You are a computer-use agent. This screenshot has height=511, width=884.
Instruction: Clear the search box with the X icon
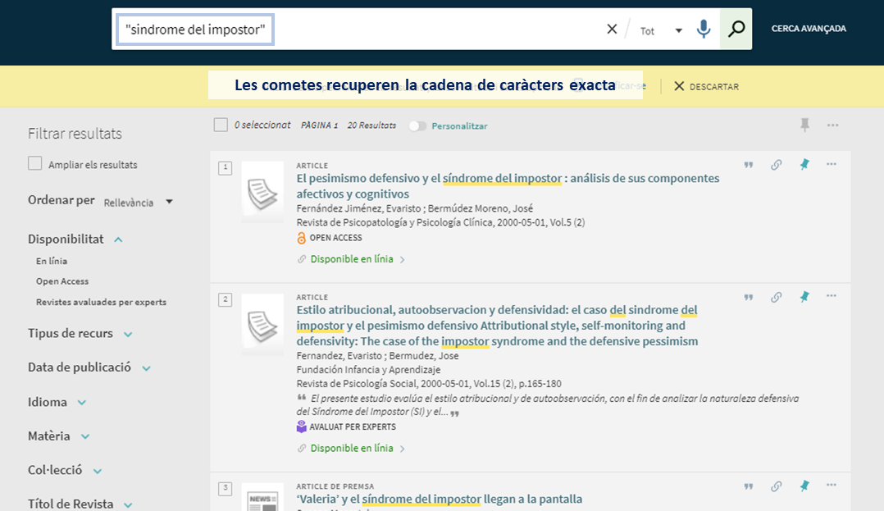pos(612,29)
